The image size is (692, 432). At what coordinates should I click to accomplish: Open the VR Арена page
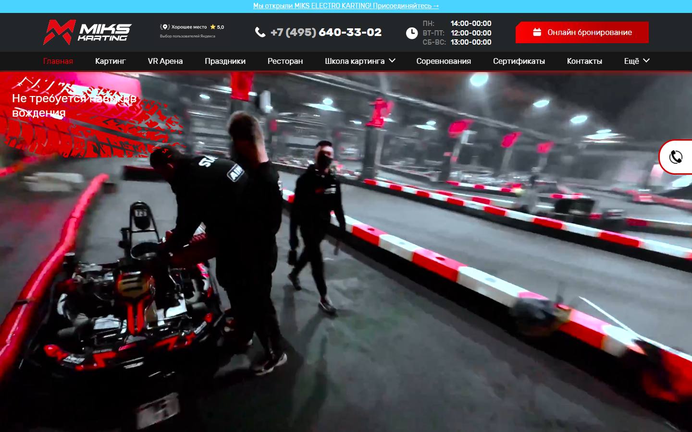(x=165, y=61)
